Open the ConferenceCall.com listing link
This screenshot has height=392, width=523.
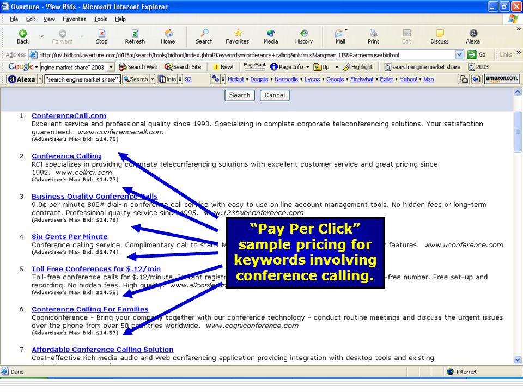point(69,115)
